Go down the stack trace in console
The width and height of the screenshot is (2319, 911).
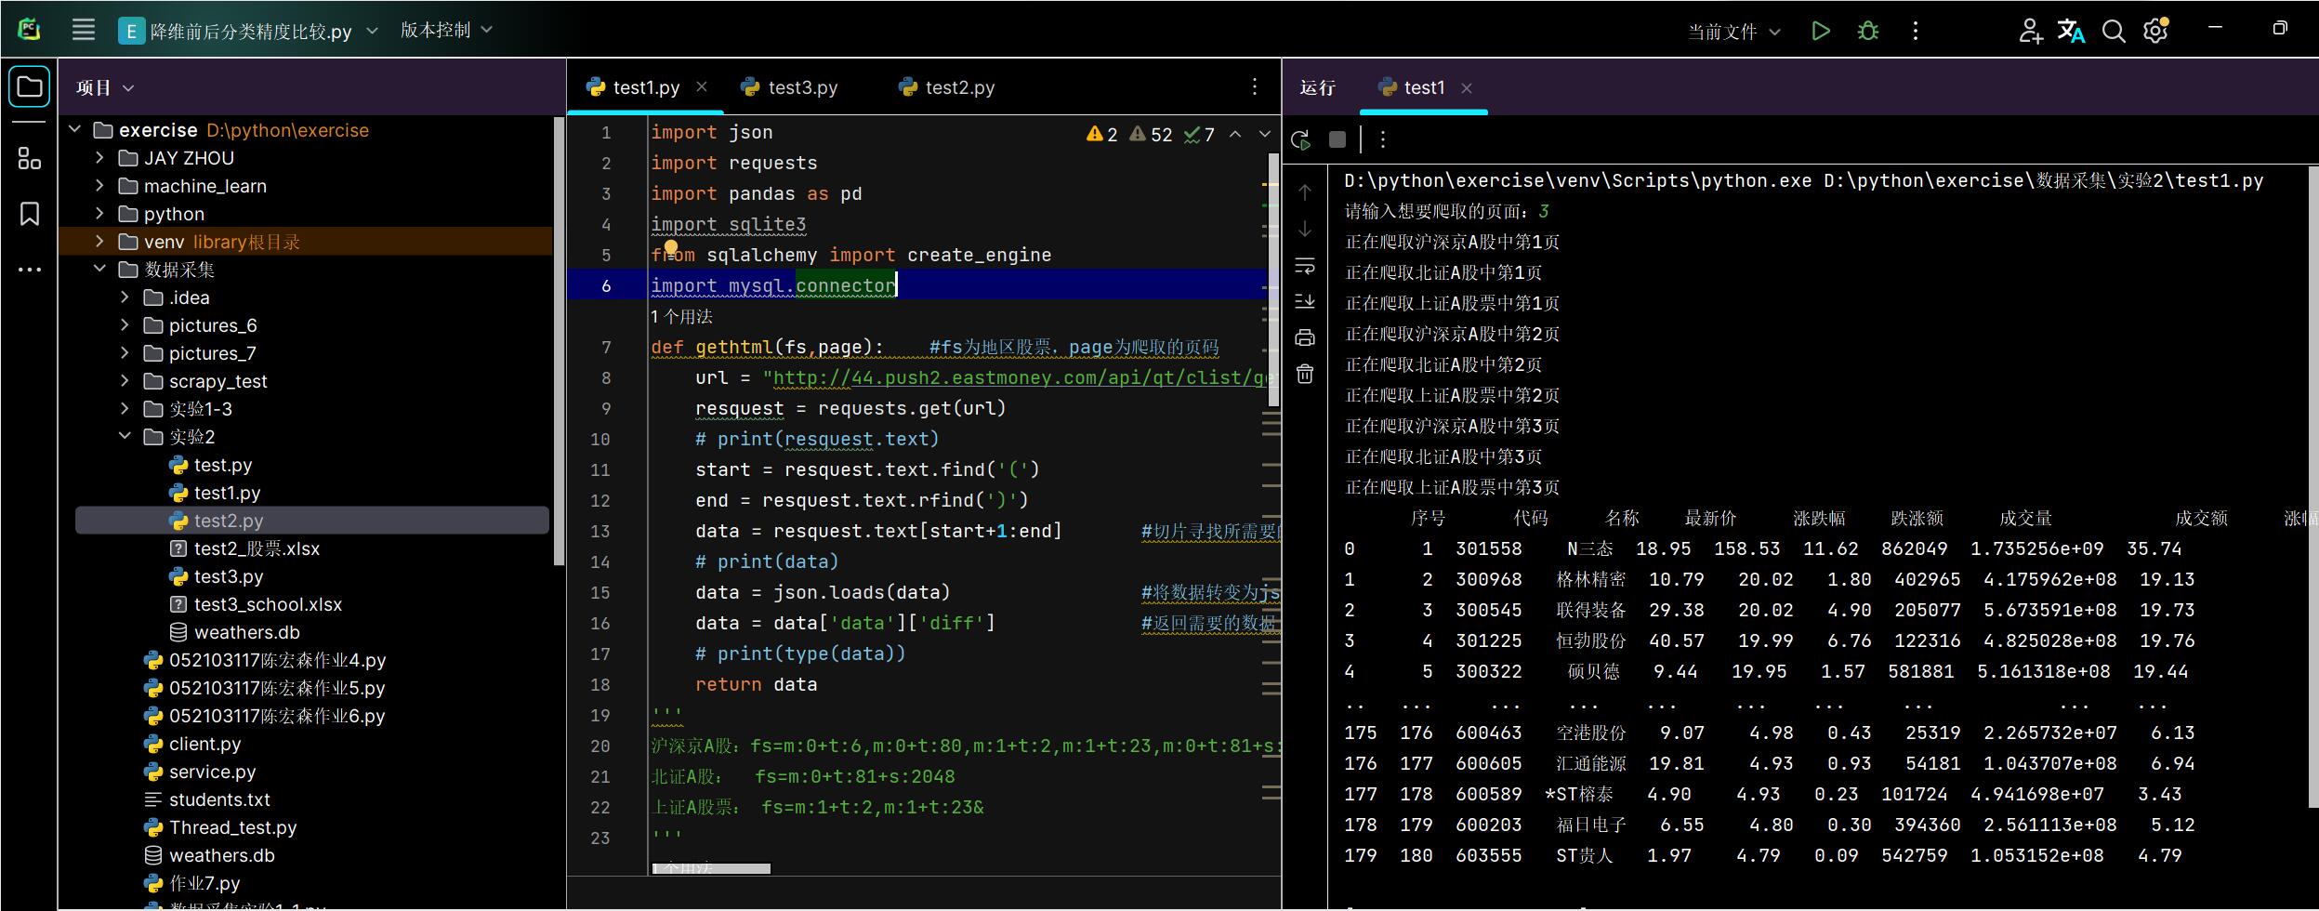click(1305, 229)
